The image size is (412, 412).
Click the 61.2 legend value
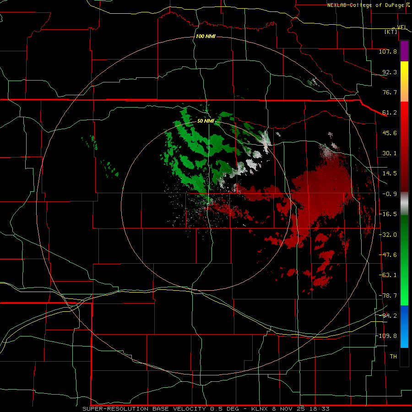point(390,113)
